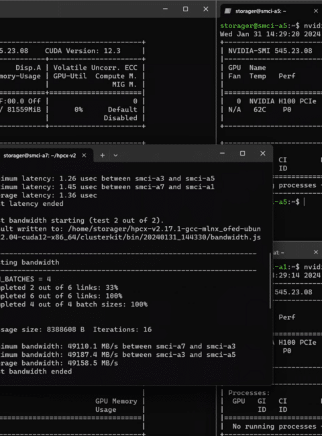Close the smci-a1 terminal tab
322x436 pixels.
[x=316, y=252]
